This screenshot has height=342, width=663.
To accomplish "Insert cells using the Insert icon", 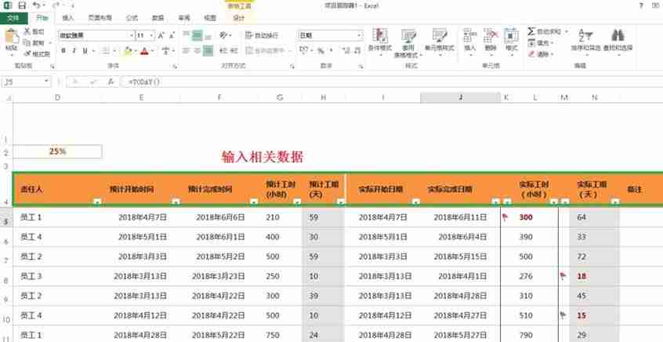I will (x=470, y=35).
